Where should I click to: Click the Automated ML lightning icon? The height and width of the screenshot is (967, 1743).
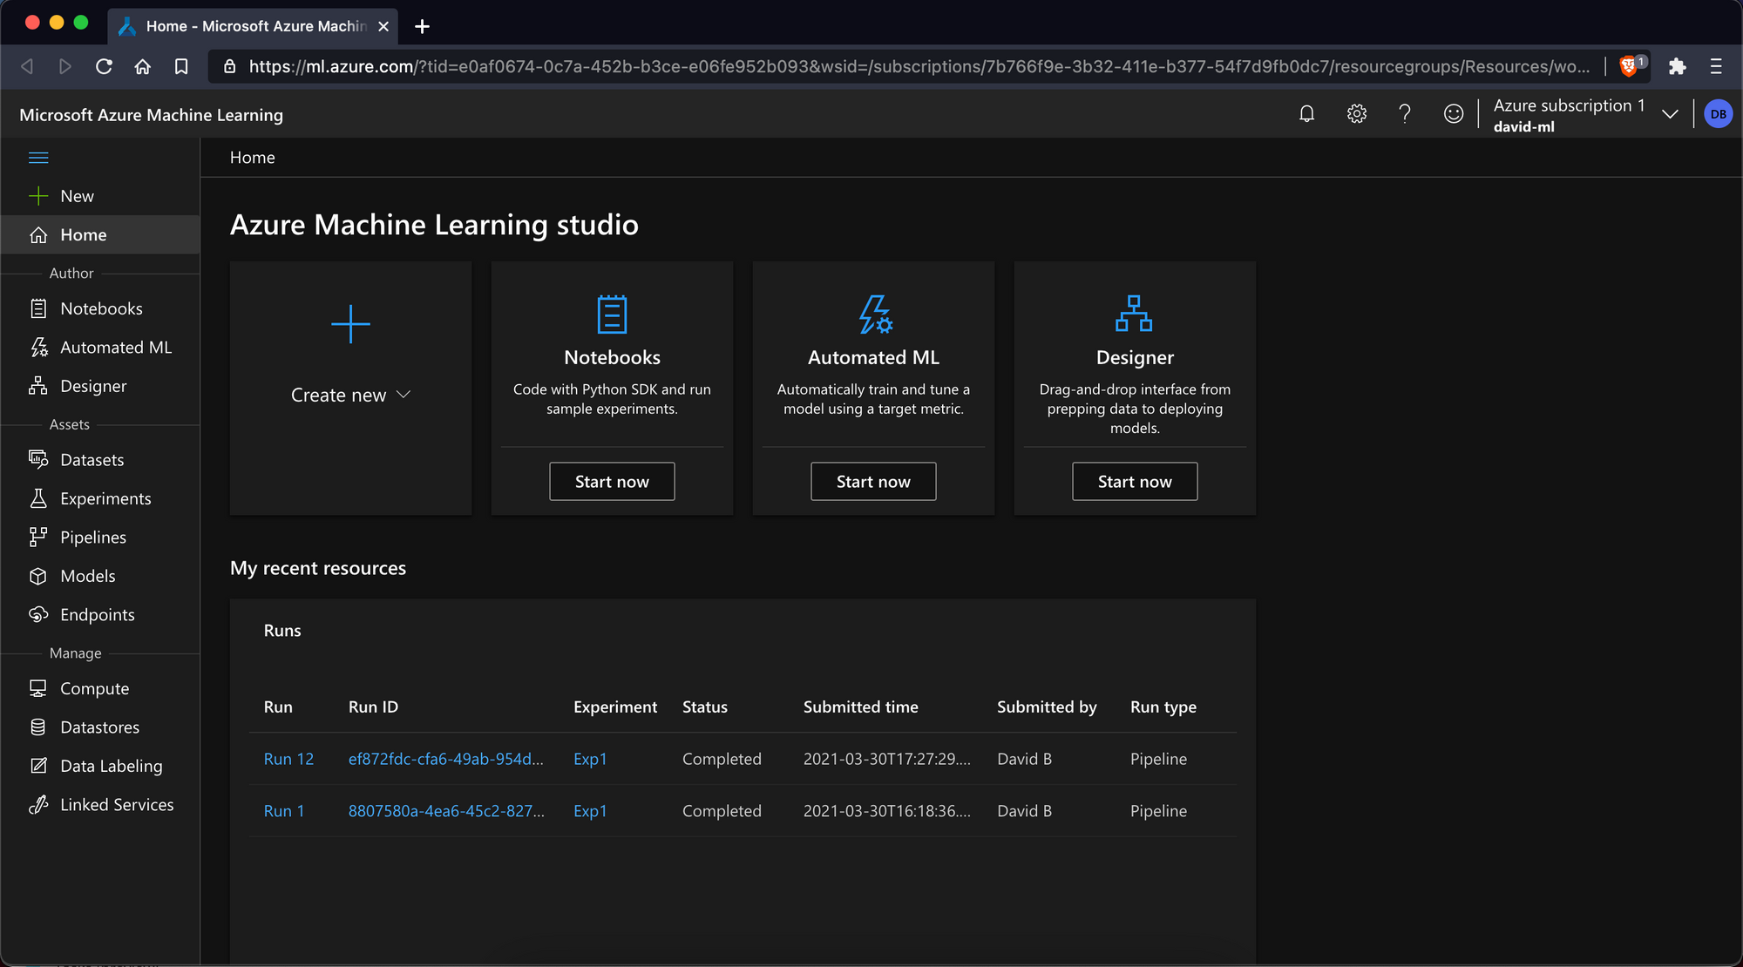874,314
